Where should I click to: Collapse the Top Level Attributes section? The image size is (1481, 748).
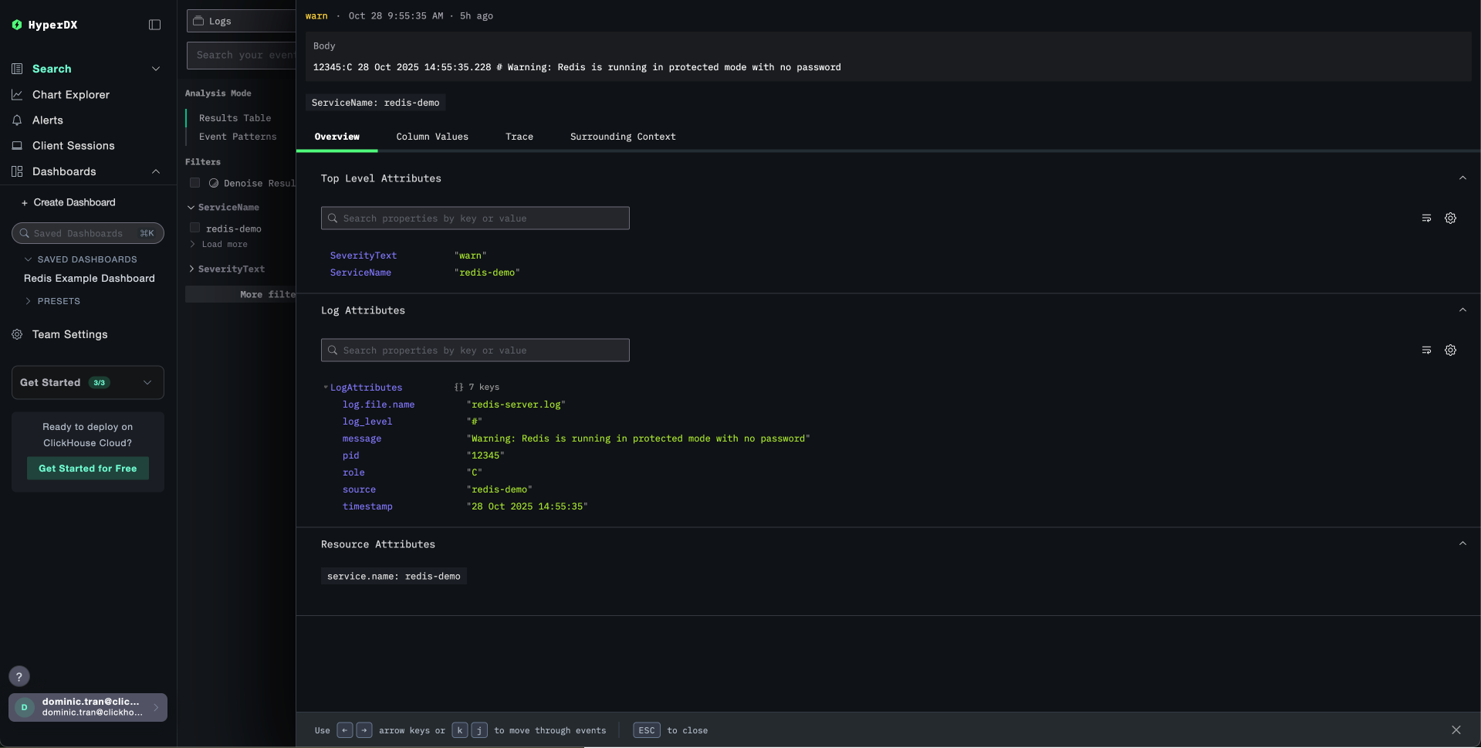tap(1462, 178)
